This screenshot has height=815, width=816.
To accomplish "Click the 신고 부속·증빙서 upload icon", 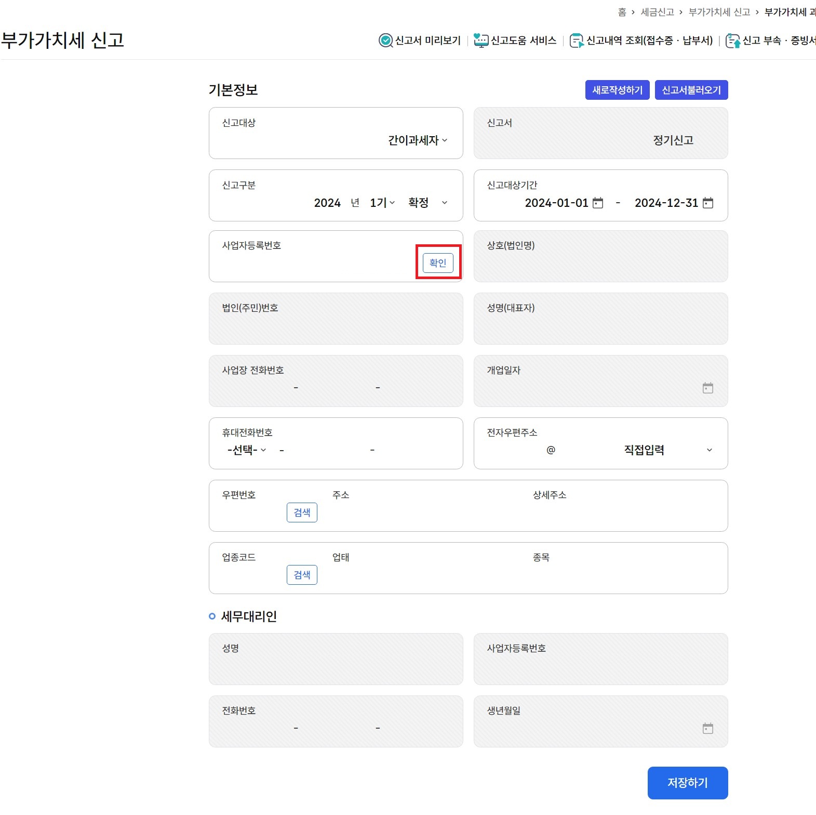I will coord(733,41).
